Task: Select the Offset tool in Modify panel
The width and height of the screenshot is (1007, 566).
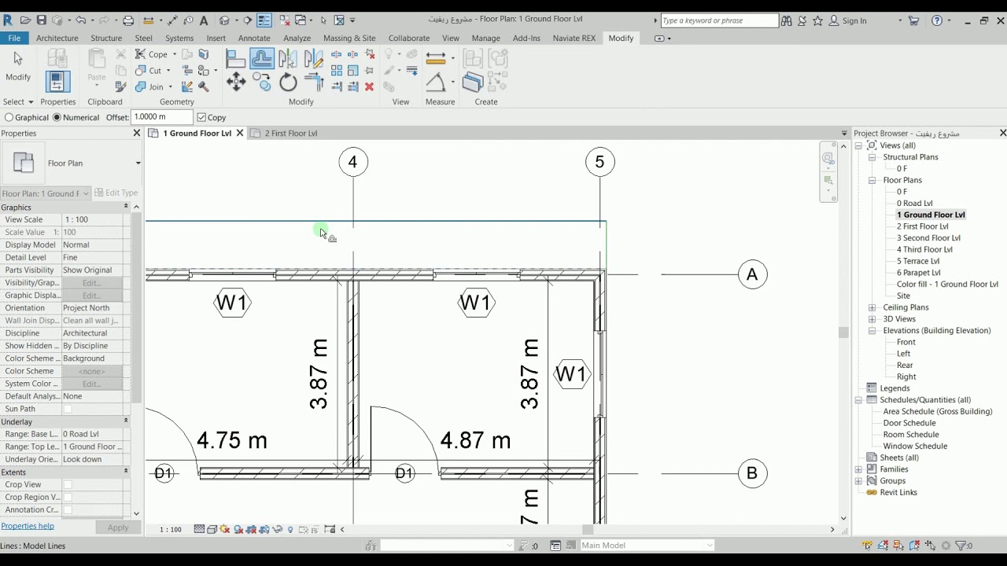Action: point(262,59)
